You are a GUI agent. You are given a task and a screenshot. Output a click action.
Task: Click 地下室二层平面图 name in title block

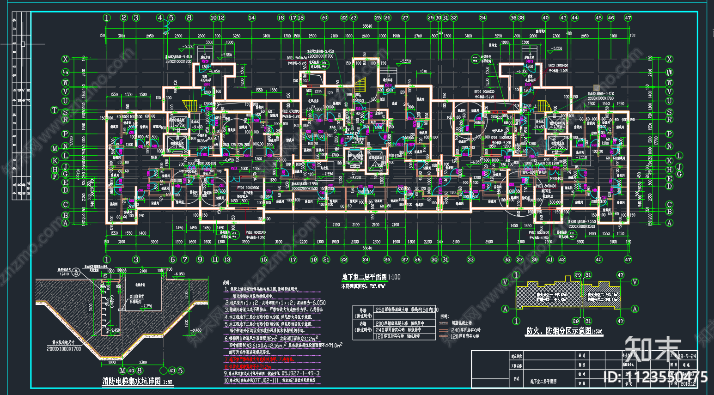(x=543, y=382)
